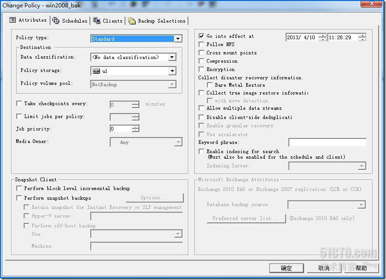This screenshot has height=280, width=386.
Task: Open the Schedules tab
Action: [70, 21]
